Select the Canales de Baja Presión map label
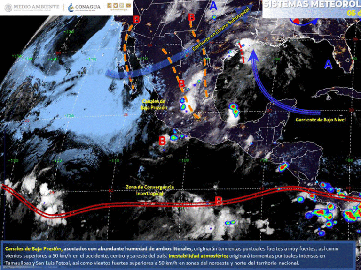The height and width of the screenshot is (270, 361). click(x=153, y=104)
